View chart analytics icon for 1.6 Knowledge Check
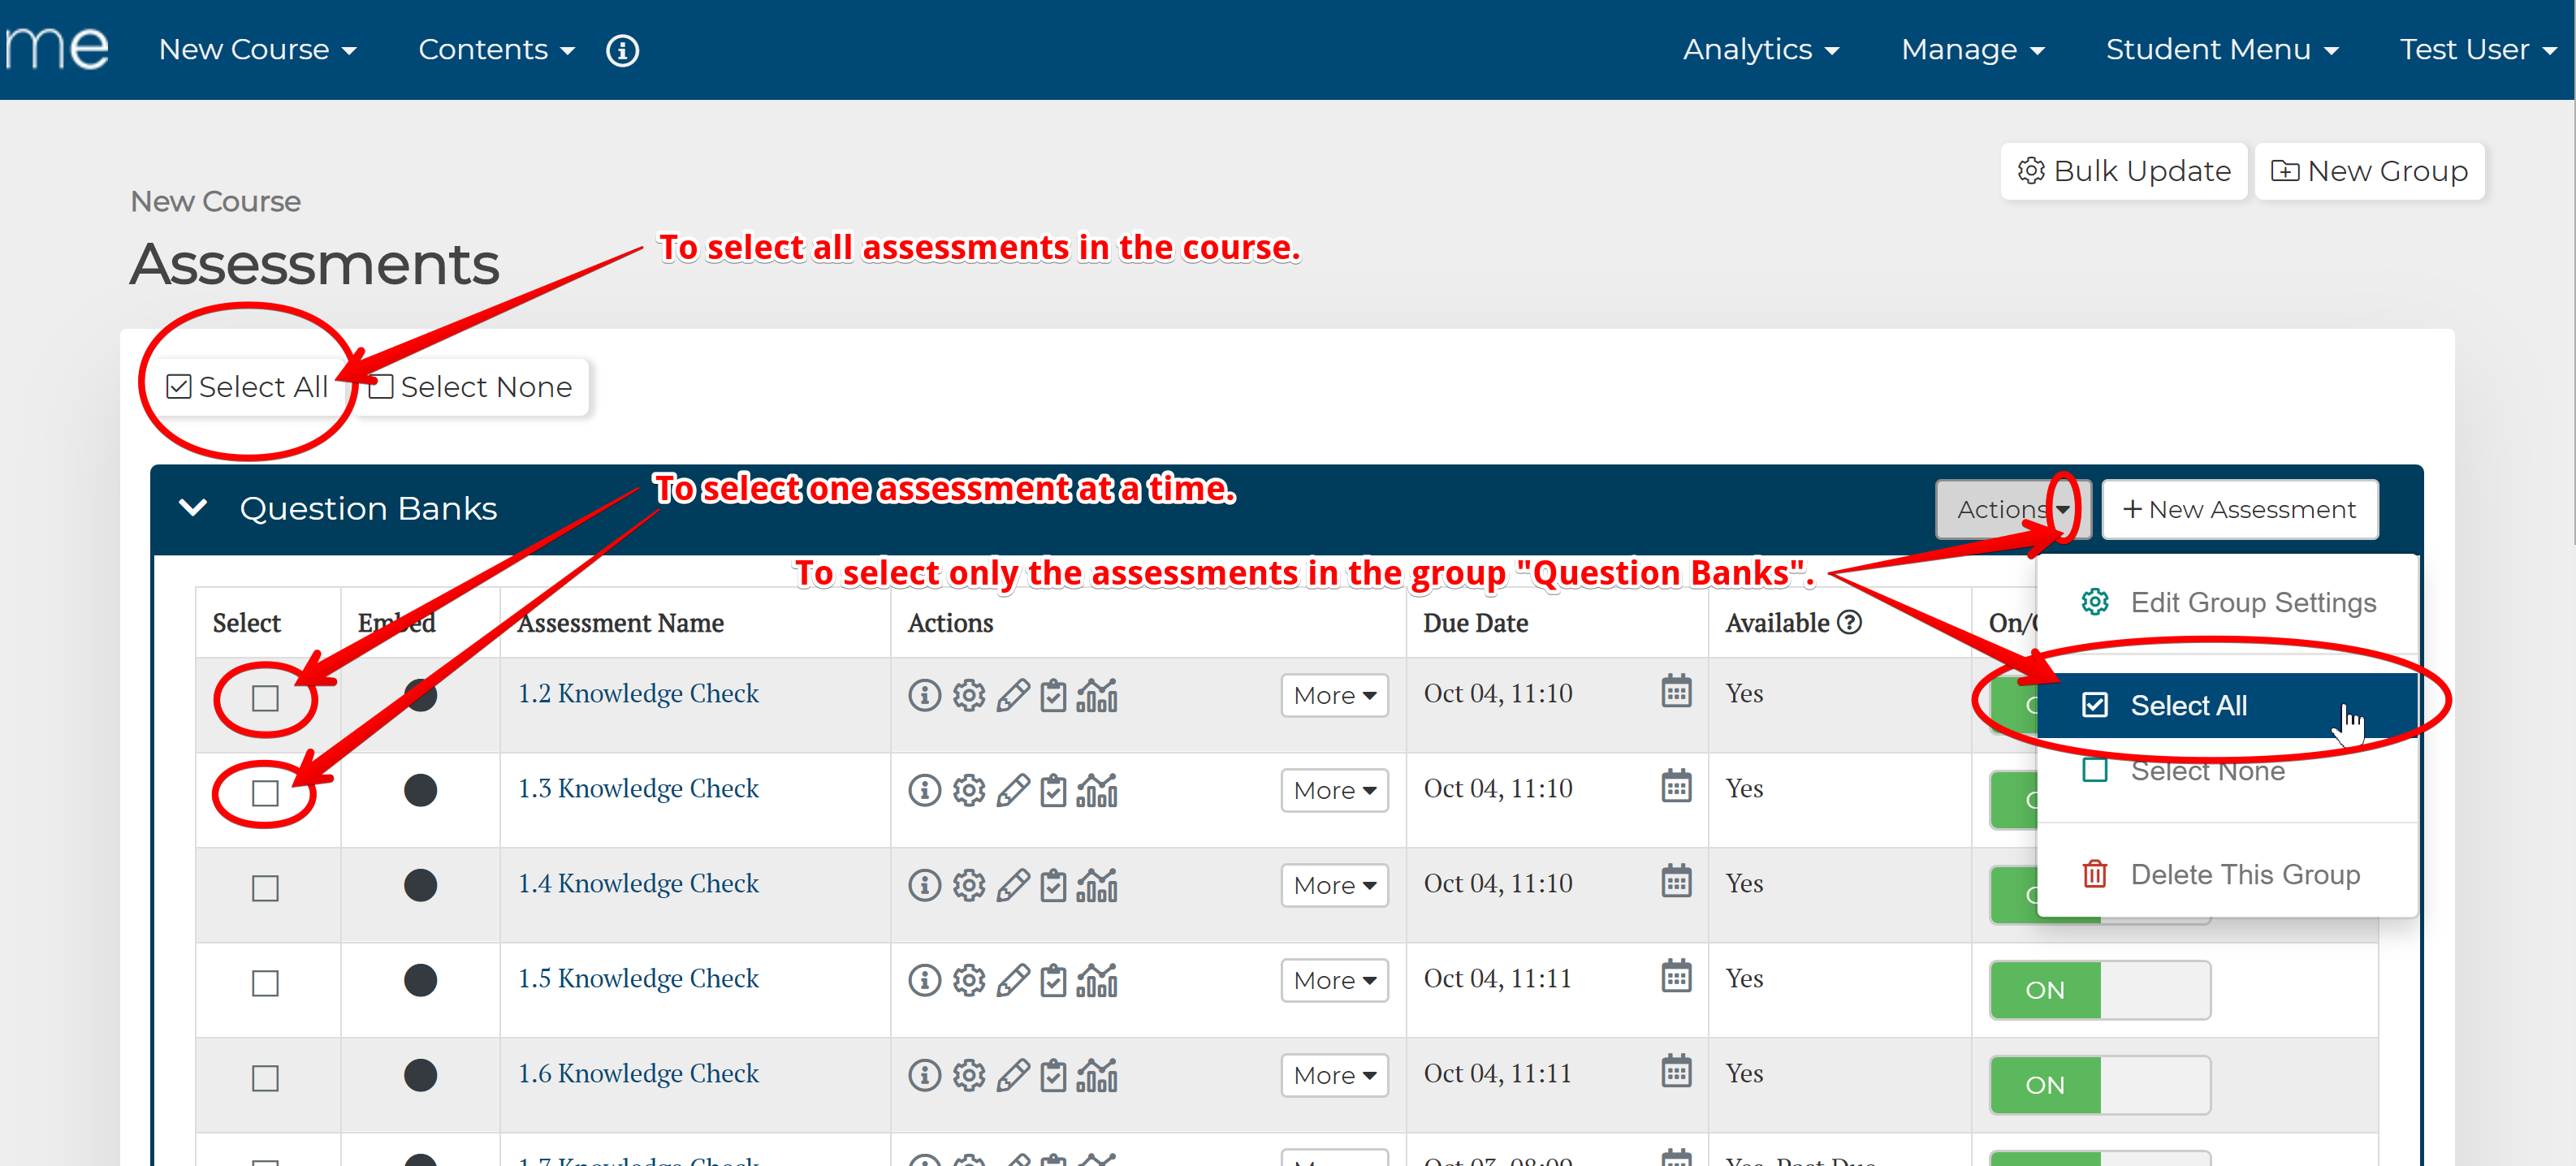 [x=1097, y=1075]
